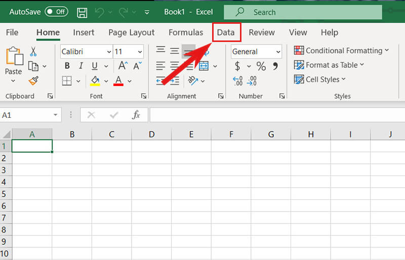Open the Formulas tab

coord(186,32)
